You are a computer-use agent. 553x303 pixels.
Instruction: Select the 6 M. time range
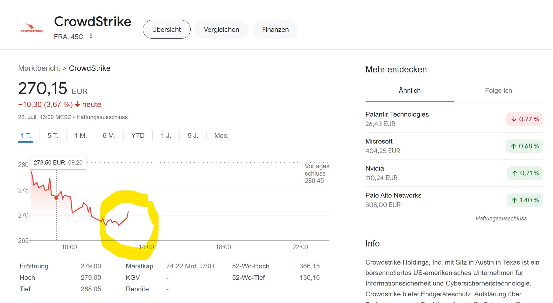109,136
